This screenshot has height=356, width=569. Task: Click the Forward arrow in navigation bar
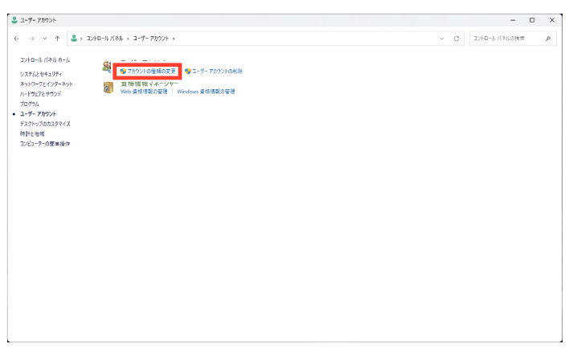pos(31,39)
